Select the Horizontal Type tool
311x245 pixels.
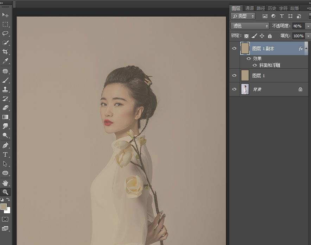pyautogui.click(x=5, y=155)
